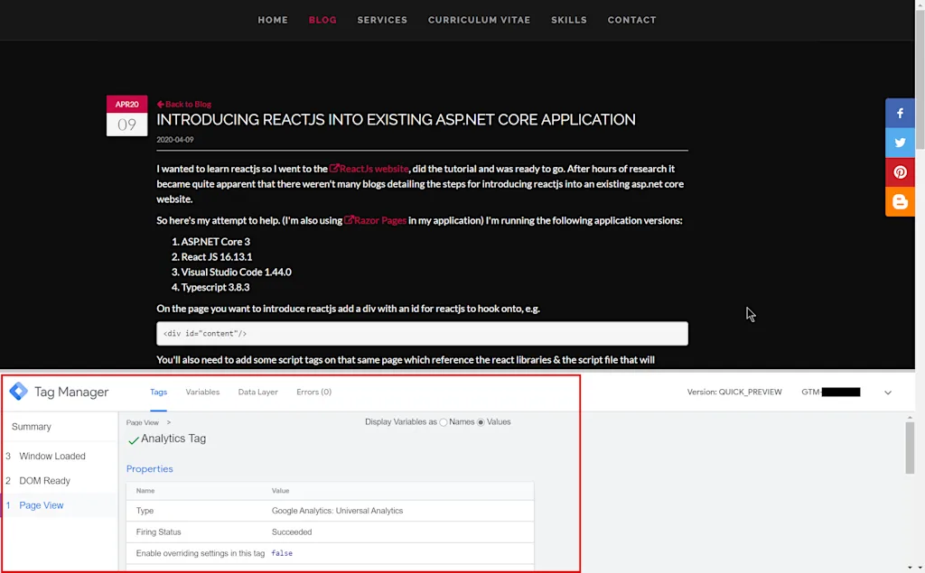The height and width of the screenshot is (573, 925).
Task: Click the Page View breadcrumb arrow
Action: click(x=169, y=422)
